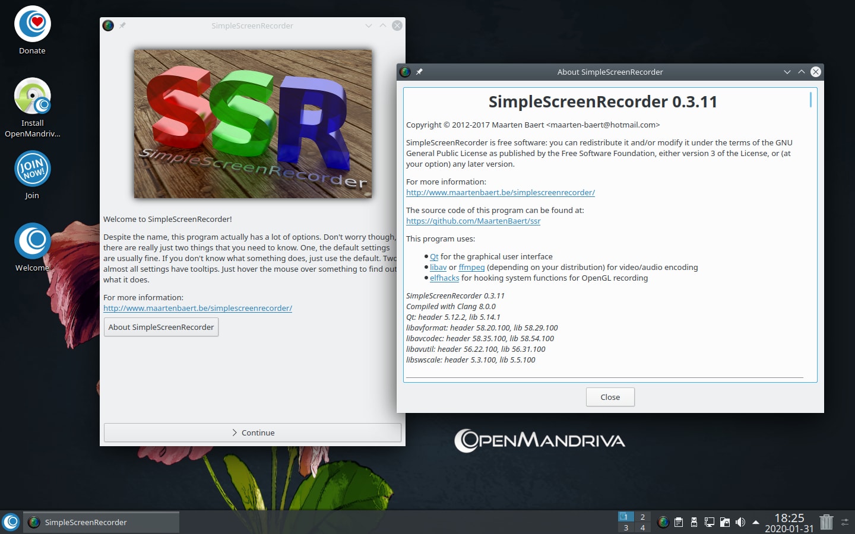Launch the Install OpenMandriva desktop icon
Image resolution: width=855 pixels, height=534 pixels.
(x=33, y=96)
